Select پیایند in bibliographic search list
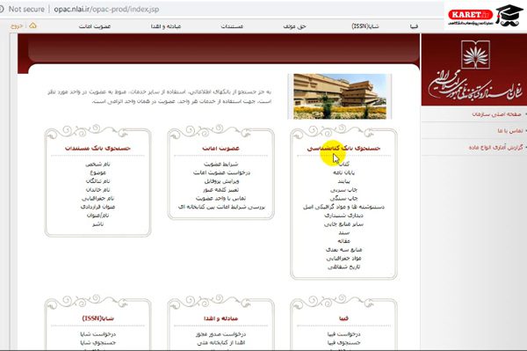Viewport: 527px width, 351px height. coord(343,181)
